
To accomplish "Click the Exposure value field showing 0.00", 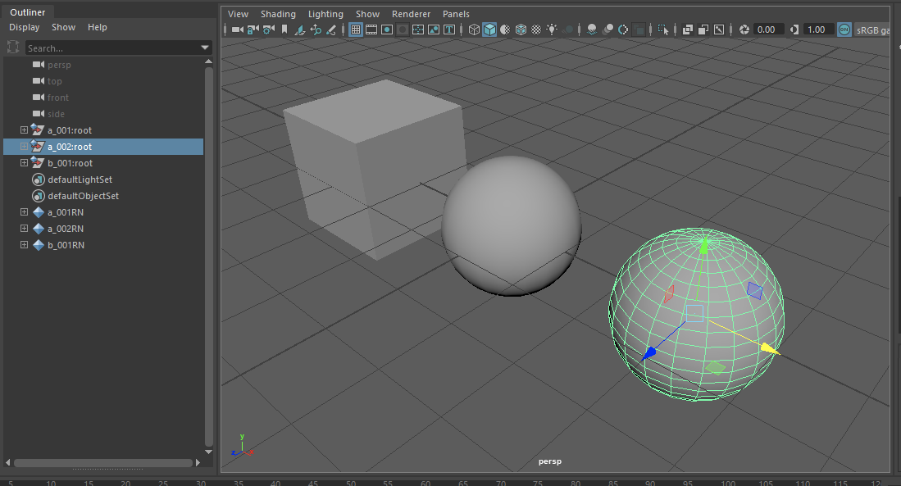I will 769,30.
